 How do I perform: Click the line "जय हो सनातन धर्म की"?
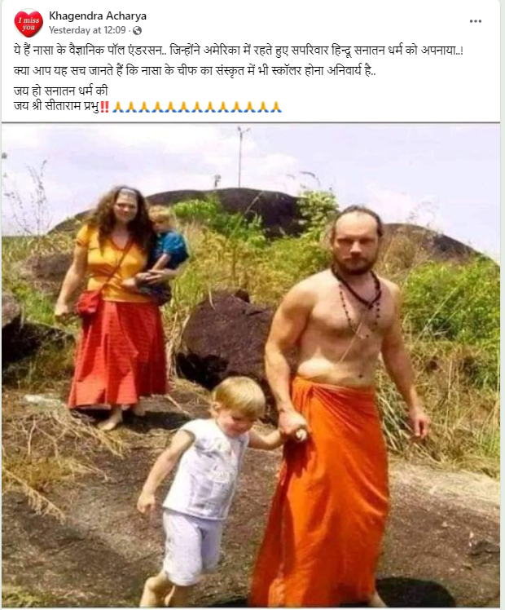pos(60,91)
